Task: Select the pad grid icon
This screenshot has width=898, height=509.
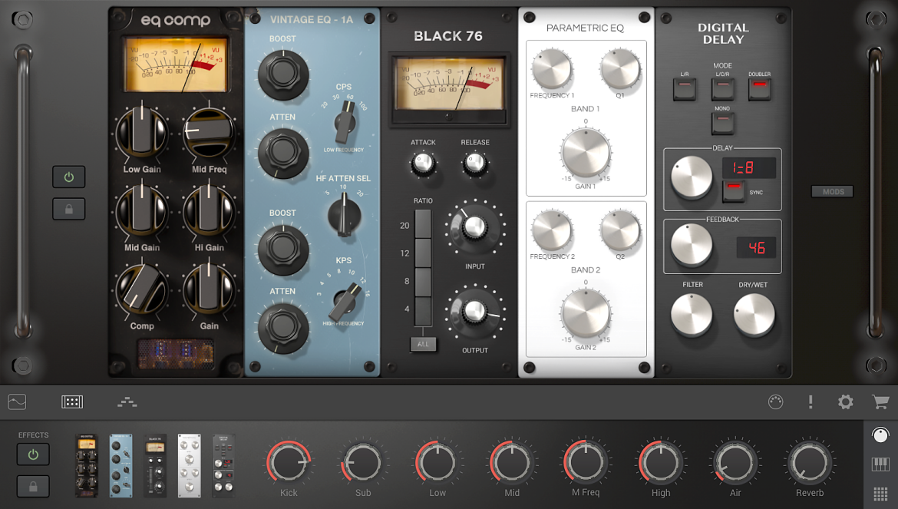Action: click(880, 493)
